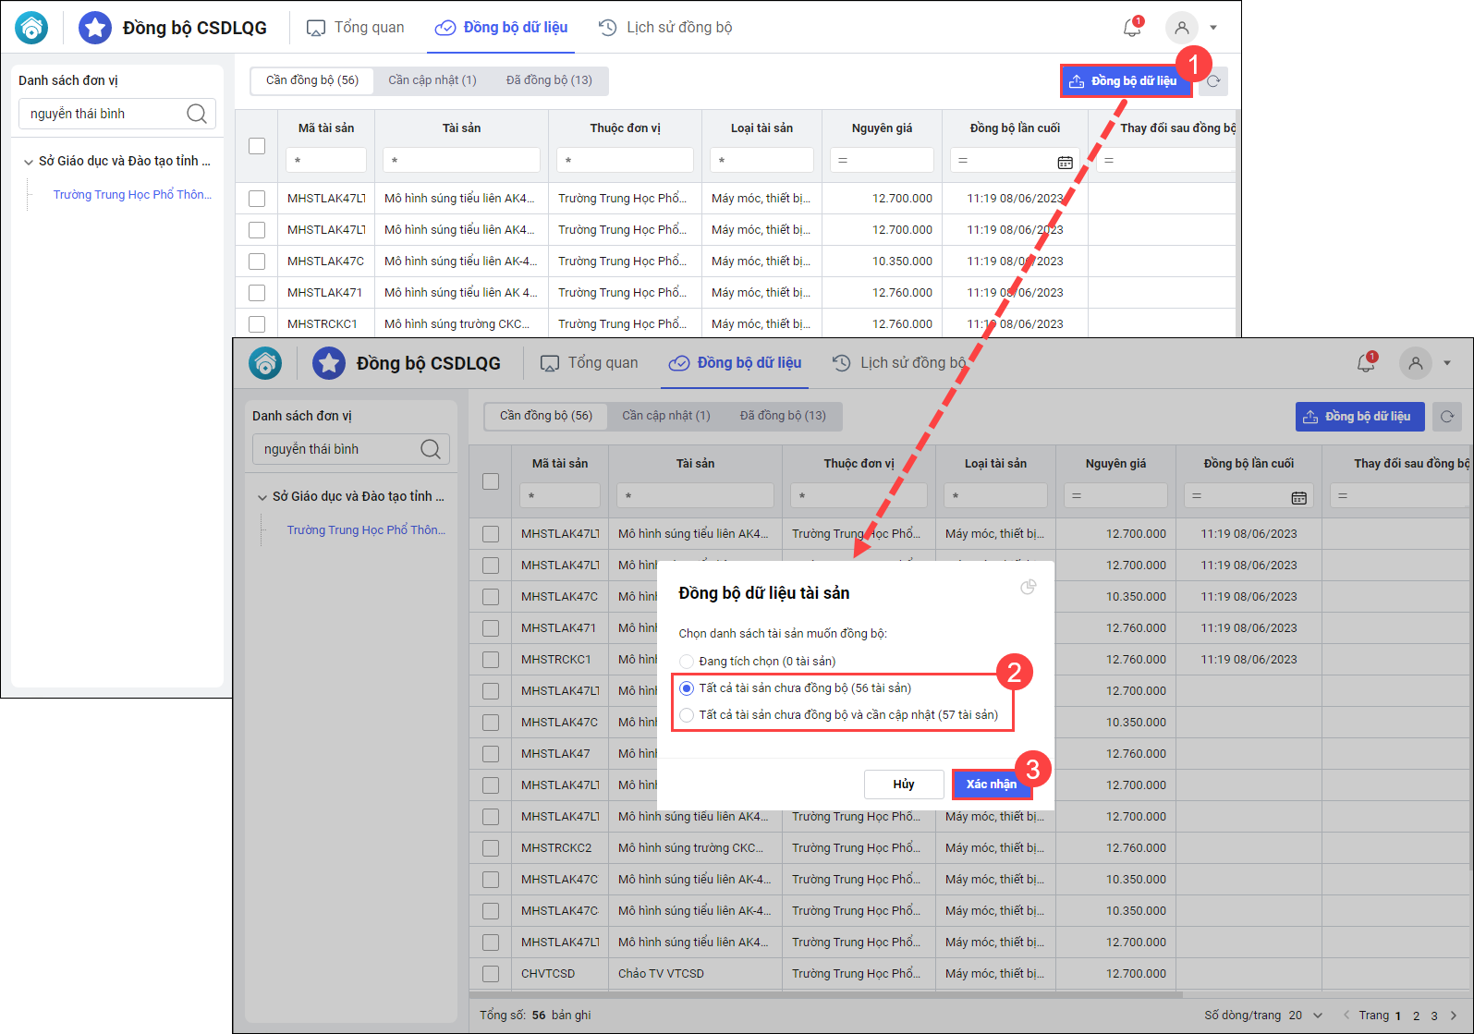Open 'Lịch sử đồng bộ' tab in front window
Viewport: 1474px width, 1034px height.
click(899, 363)
